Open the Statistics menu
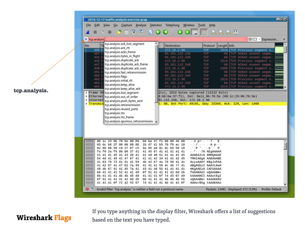This screenshot has height=228, width=305. click(156, 25)
